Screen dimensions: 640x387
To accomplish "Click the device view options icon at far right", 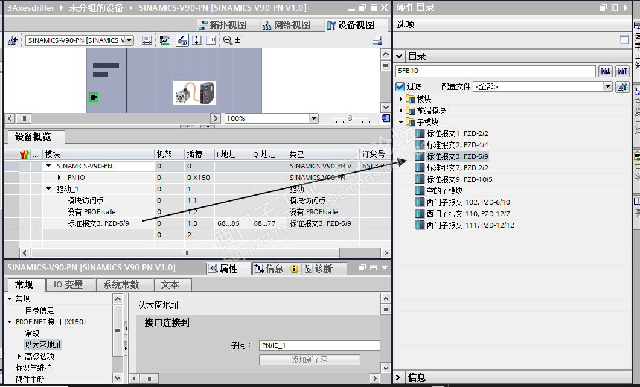I will (377, 40).
